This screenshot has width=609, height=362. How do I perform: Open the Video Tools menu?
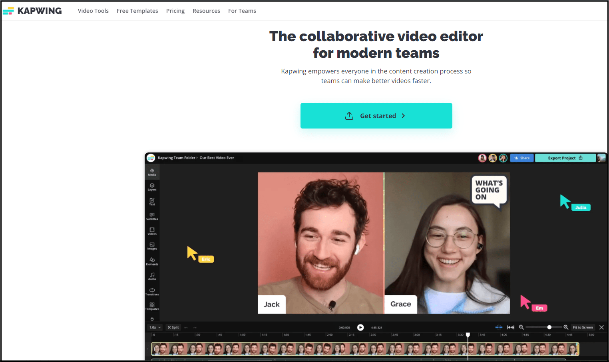tap(93, 11)
